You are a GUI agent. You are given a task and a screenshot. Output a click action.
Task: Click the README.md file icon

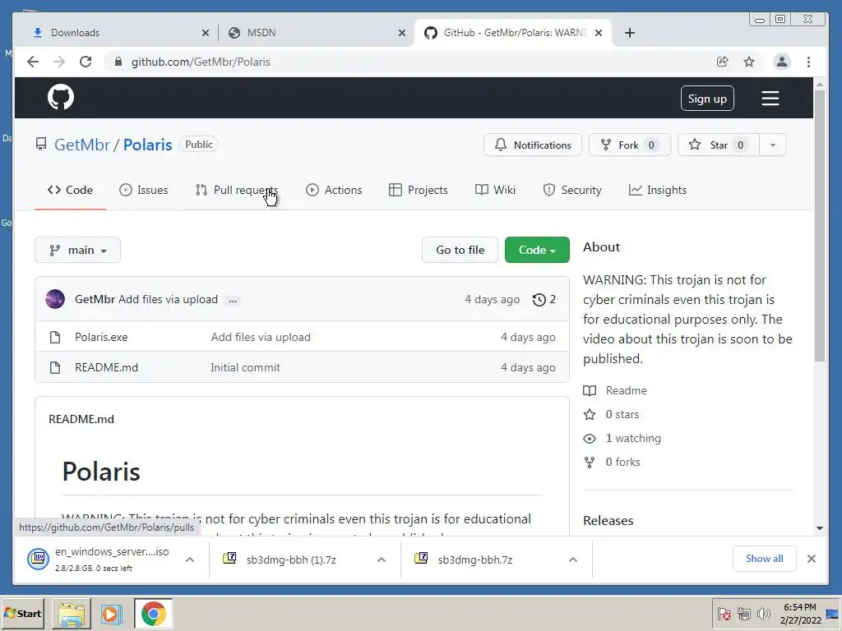(x=55, y=367)
